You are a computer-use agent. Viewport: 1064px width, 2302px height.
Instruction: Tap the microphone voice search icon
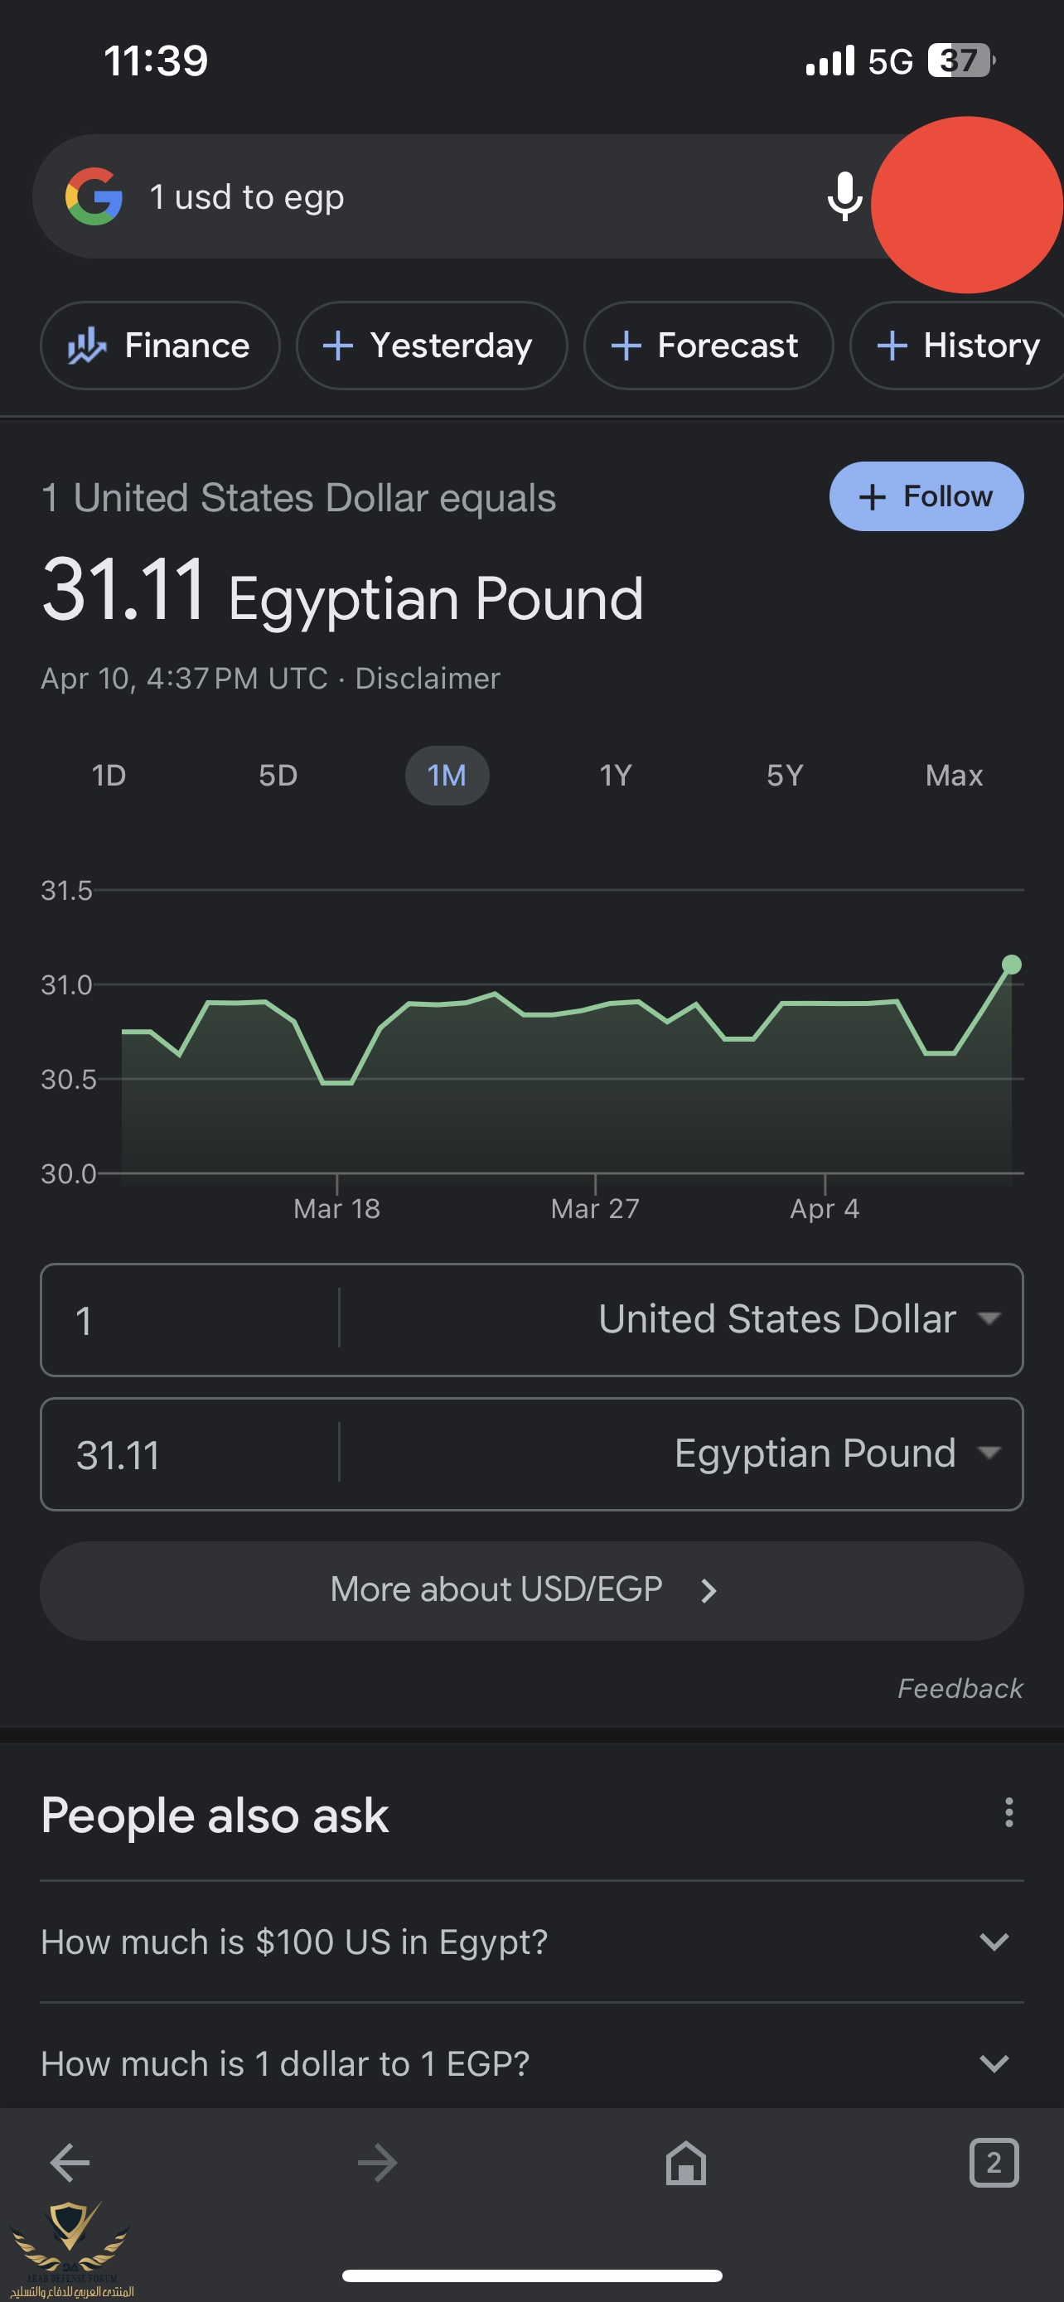click(844, 196)
